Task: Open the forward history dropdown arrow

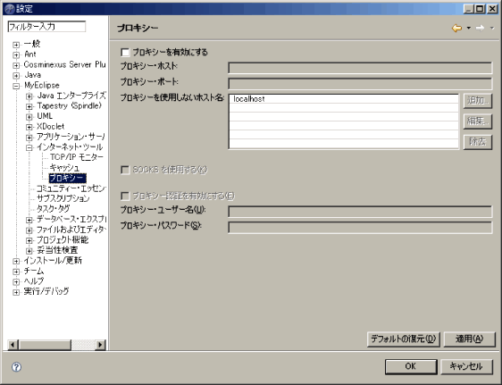Action: (492, 29)
